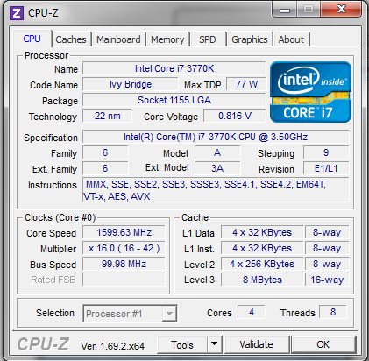The height and width of the screenshot is (361, 369).
Task: Click the Technology value 22 nm
Action: tap(107, 116)
